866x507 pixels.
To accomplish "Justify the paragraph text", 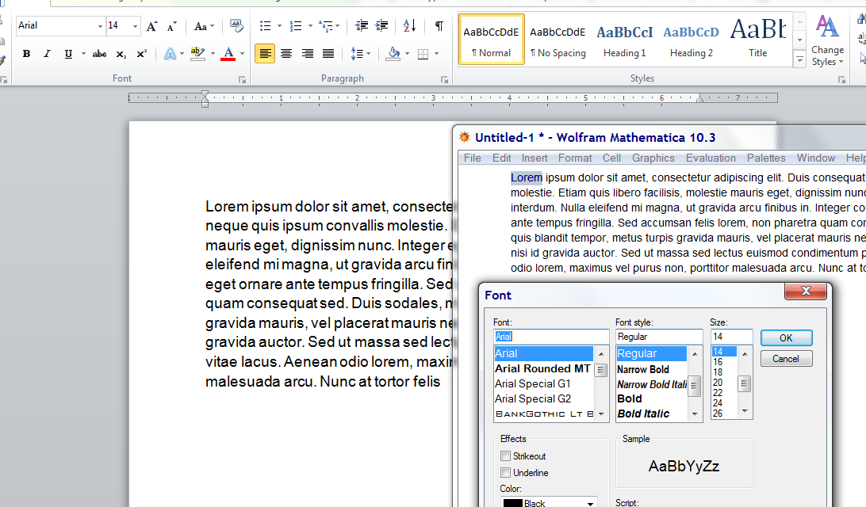I will point(328,54).
